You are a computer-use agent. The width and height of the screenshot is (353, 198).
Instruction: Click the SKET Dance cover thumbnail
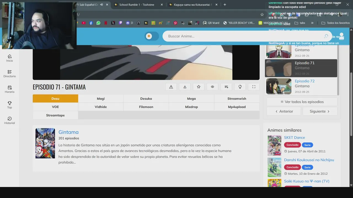point(274,145)
